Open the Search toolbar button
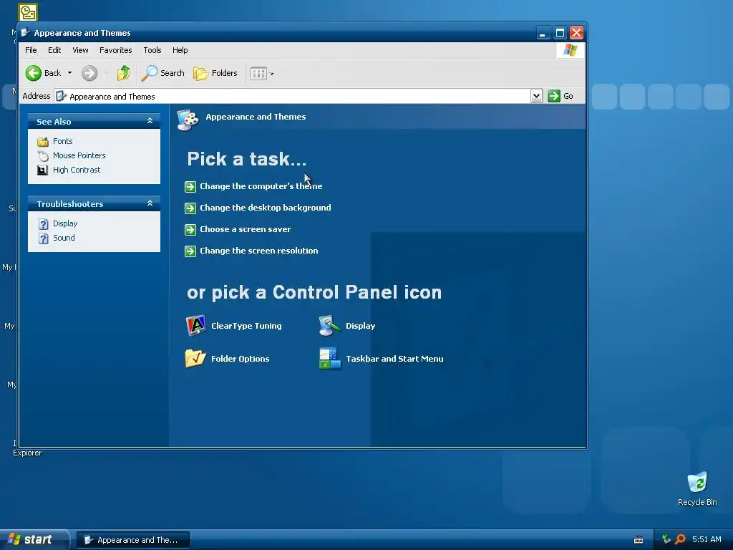 point(162,73)
